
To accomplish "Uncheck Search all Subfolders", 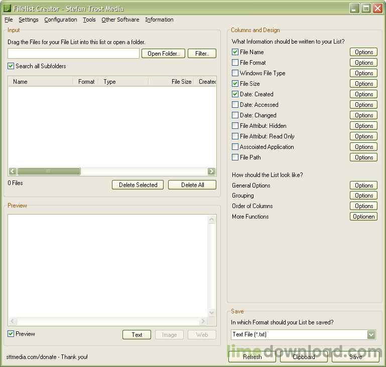I will click(11, 66).
